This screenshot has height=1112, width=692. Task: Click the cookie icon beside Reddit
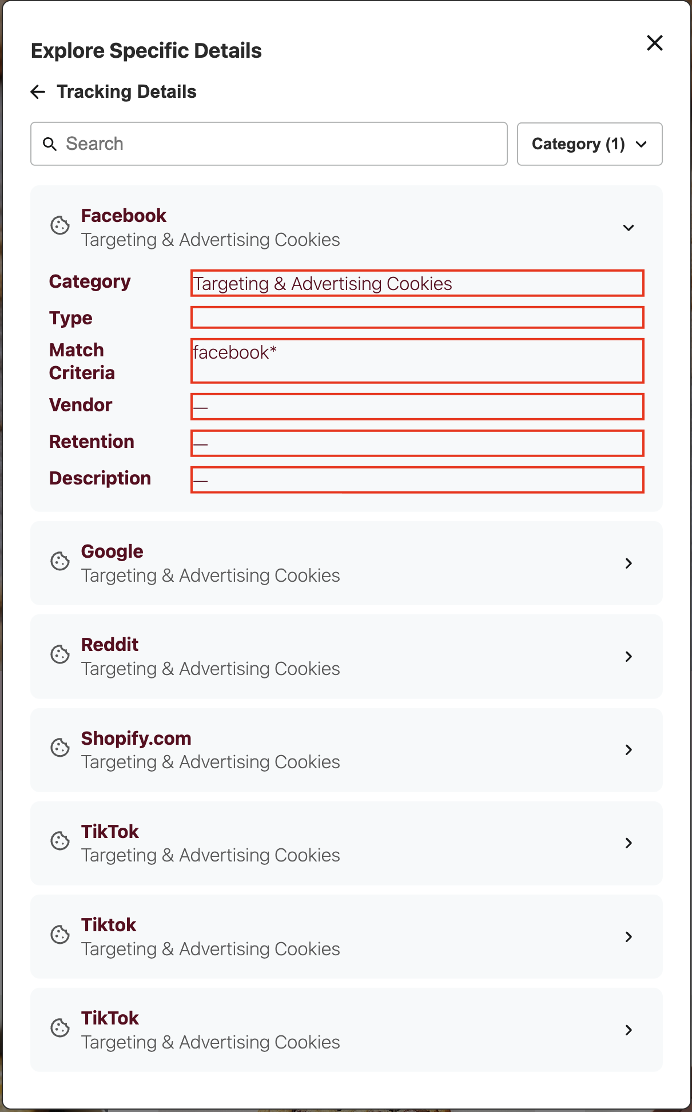tap(59, 655)
